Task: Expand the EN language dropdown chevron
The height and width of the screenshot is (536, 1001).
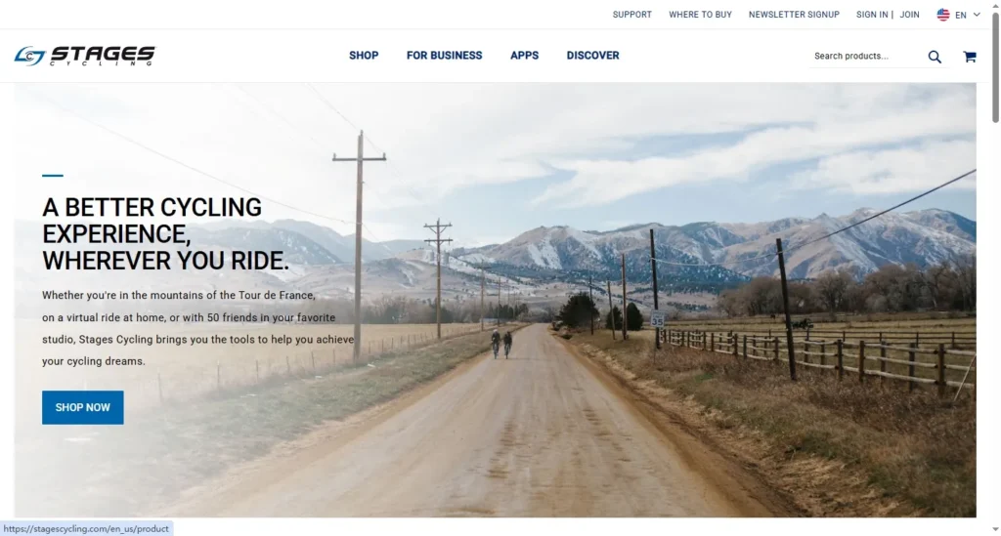Action: (x=977, y=15)
